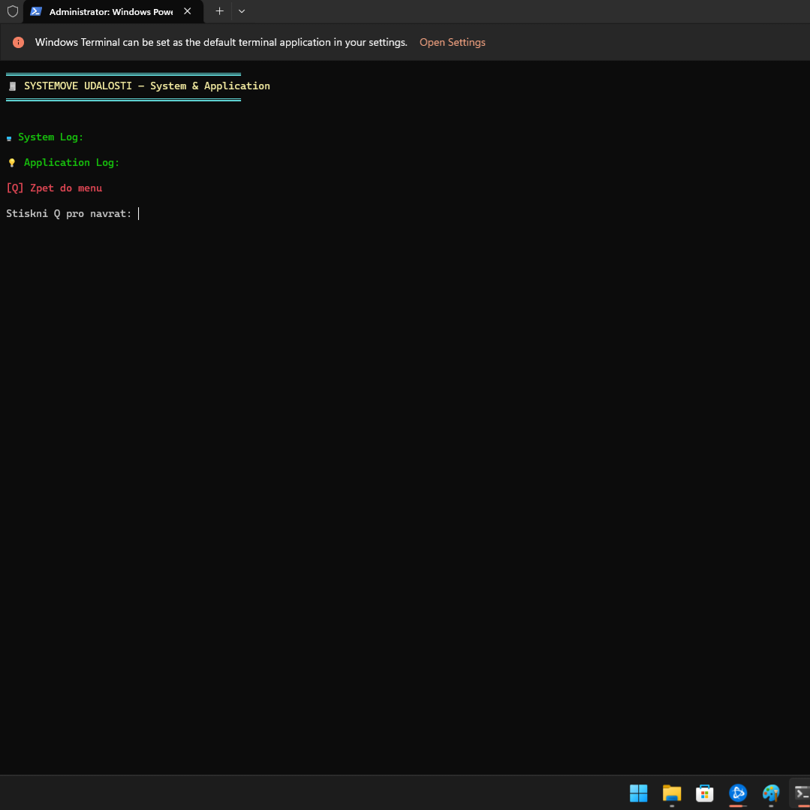Launch Microsoft Store from the taskbar

pyautogui.click(x=704, y=793)
